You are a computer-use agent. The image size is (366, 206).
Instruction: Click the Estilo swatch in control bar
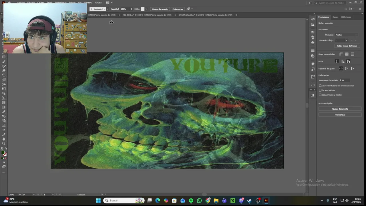[x=142, y=9]
